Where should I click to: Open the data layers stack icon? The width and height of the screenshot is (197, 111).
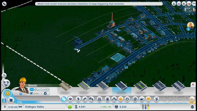point(192,107)
